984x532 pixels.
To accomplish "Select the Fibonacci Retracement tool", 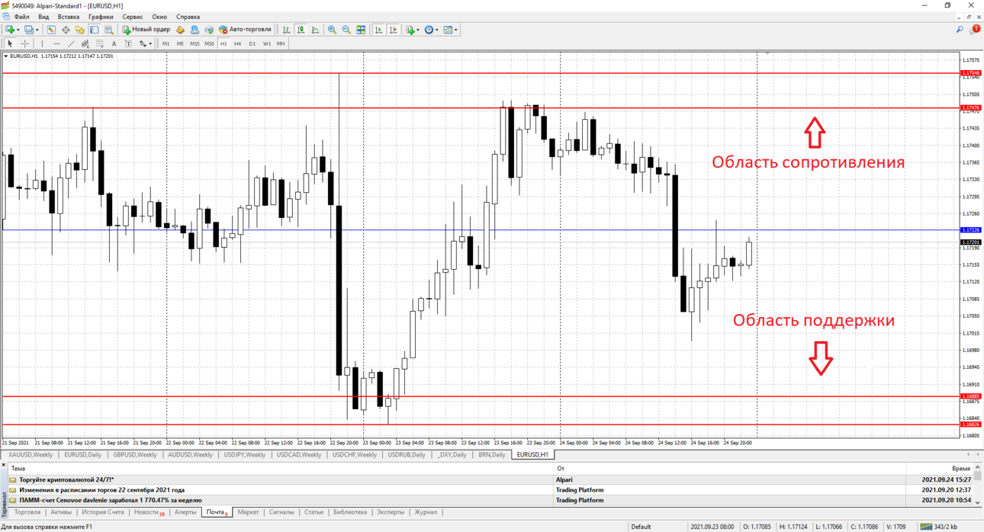I will (x=99, y=43).
